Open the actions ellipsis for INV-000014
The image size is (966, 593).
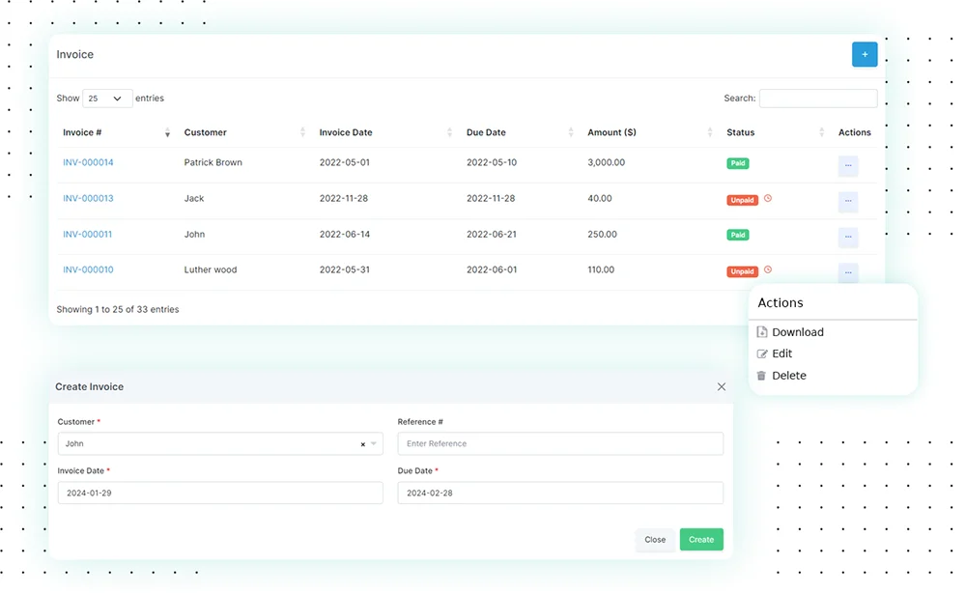[847, 165]
